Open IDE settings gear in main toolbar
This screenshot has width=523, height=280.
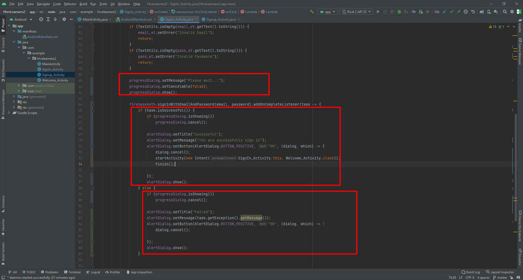click(512, 12)
